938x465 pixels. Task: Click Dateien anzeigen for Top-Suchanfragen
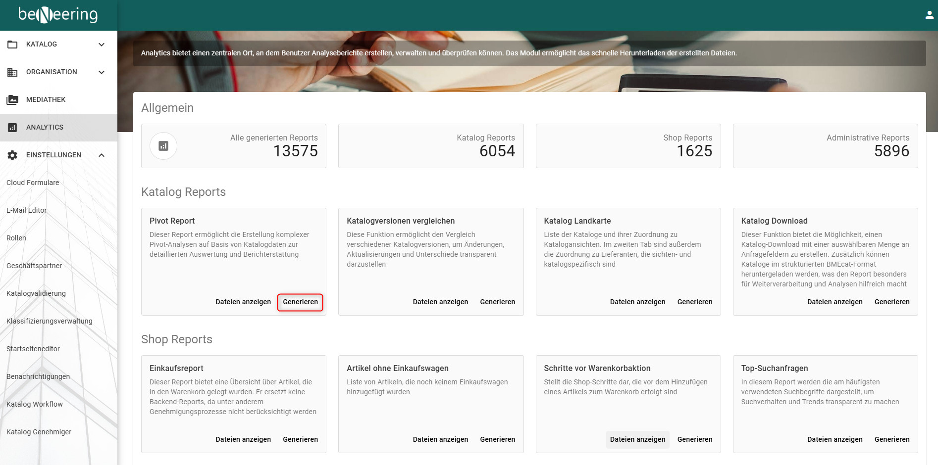point(834,440)
